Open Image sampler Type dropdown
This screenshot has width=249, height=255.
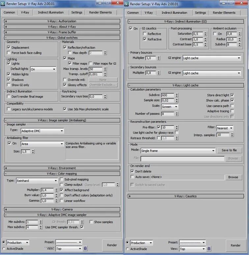[x=42, y=131]
